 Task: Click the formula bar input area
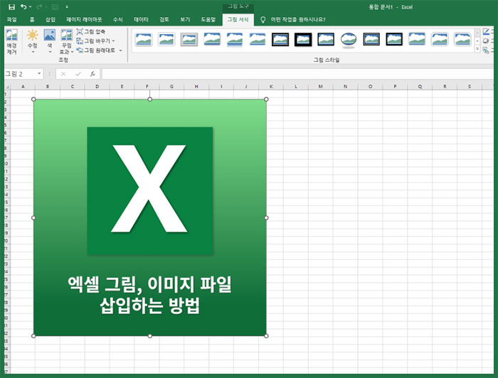click(x=297, y=74)
